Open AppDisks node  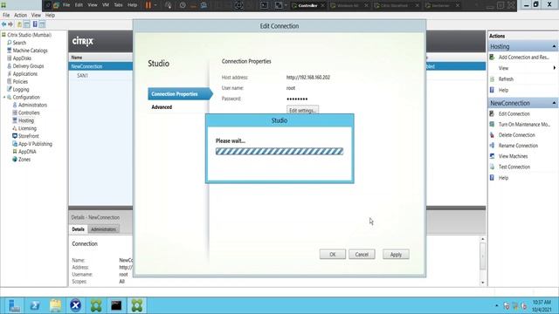(x=22, y=58)
